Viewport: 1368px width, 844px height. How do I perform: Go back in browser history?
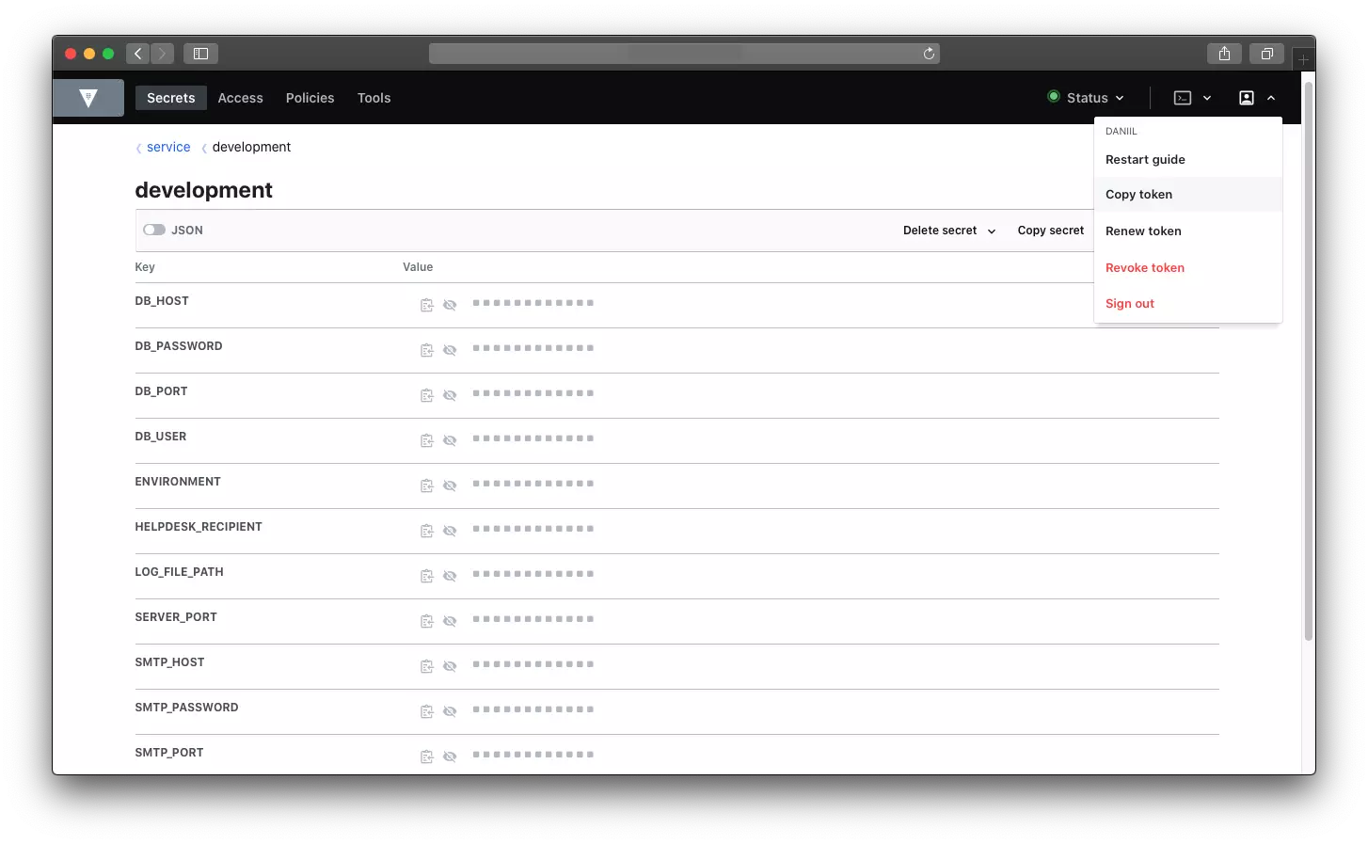point(137,54)
